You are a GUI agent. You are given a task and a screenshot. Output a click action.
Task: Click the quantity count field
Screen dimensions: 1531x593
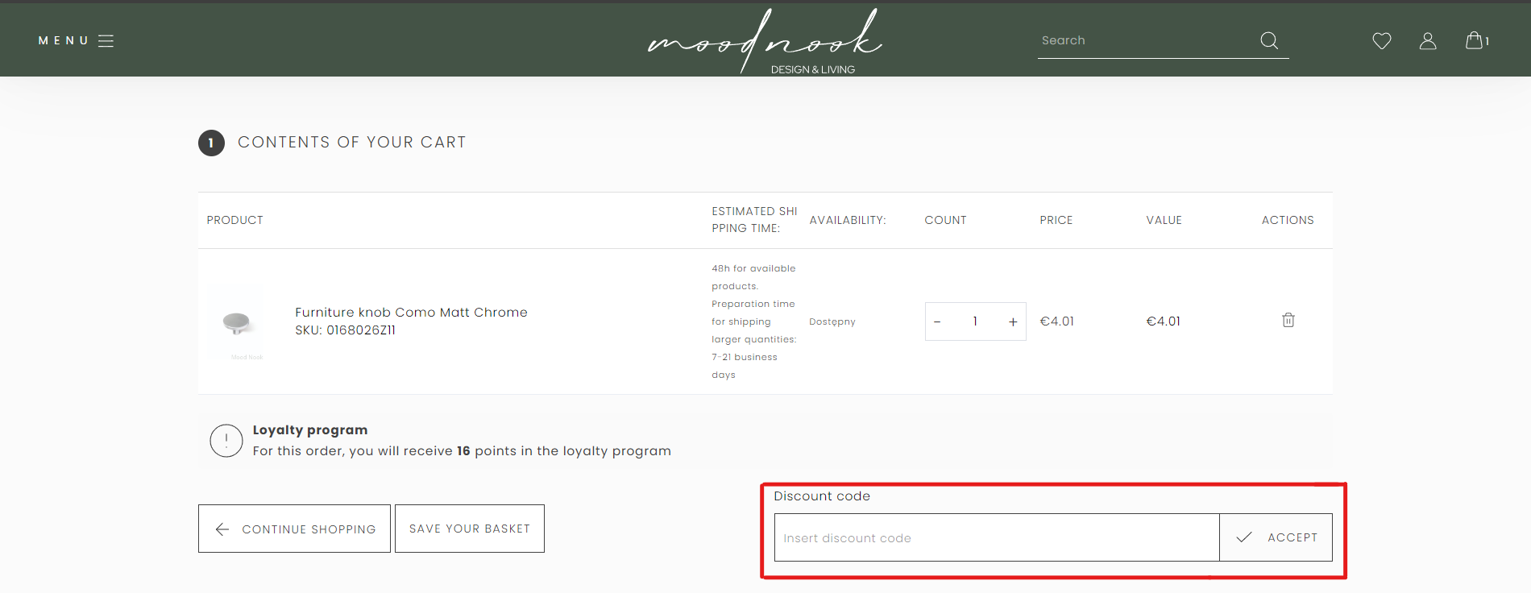click(x=975, y=321)
